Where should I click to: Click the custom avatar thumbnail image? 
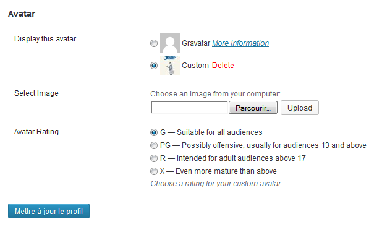(170, 66)
